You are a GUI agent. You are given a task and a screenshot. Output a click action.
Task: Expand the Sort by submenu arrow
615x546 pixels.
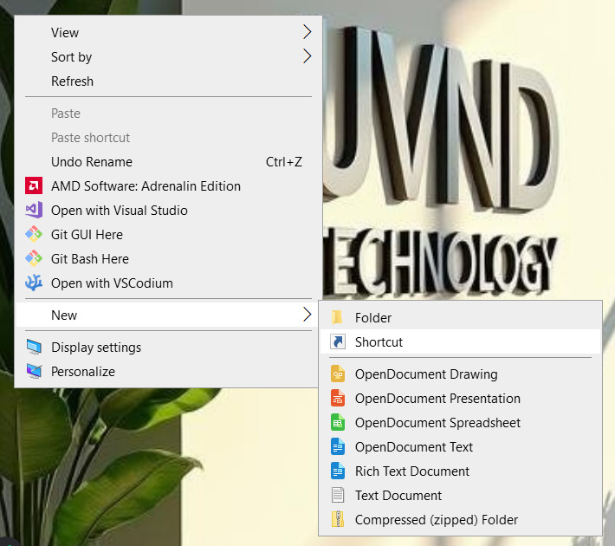(307, 56)
